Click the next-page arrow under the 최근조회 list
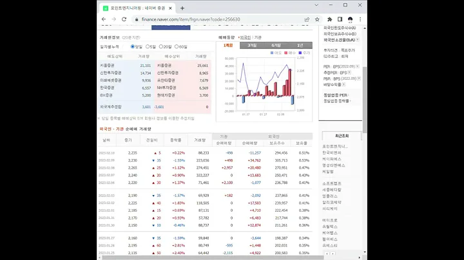Image resolution: width=464 pixels, height=260 pixels. pos(333,254)
